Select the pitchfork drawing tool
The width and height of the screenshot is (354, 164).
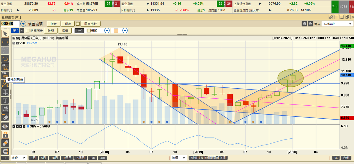pos(5,84)
